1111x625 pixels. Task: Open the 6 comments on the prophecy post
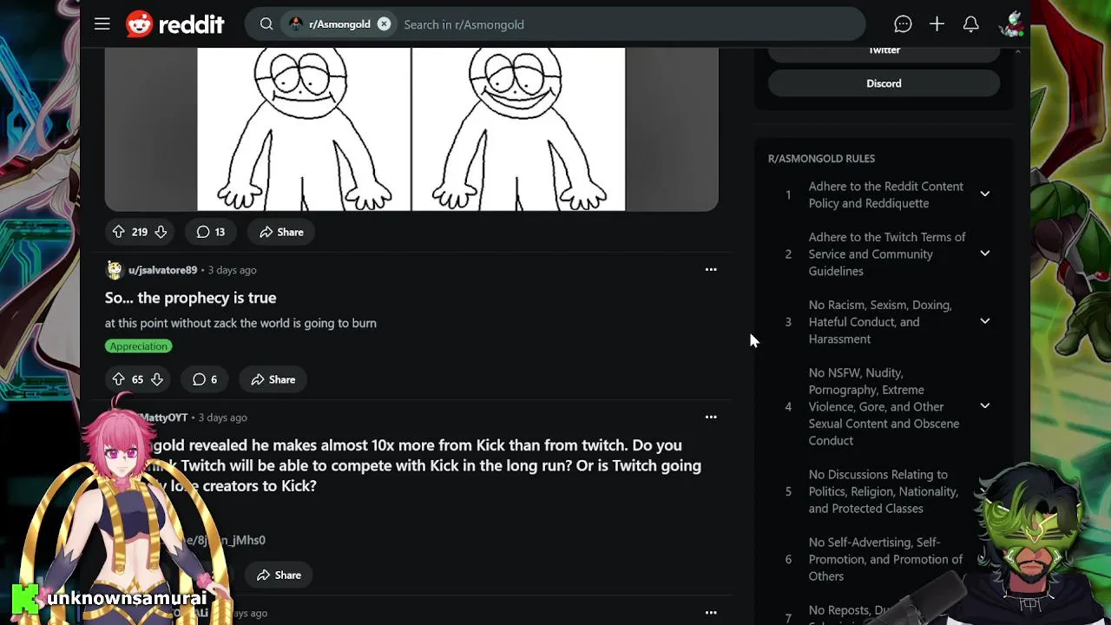[206, 379]
